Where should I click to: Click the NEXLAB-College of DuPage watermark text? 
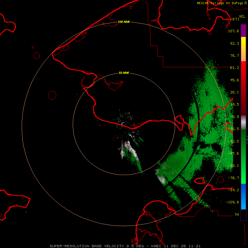[x=220, y=3]
